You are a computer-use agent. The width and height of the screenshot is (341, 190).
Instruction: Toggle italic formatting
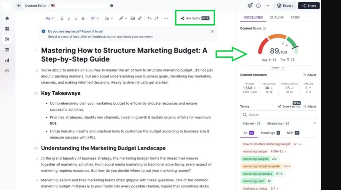click(69, 18)
